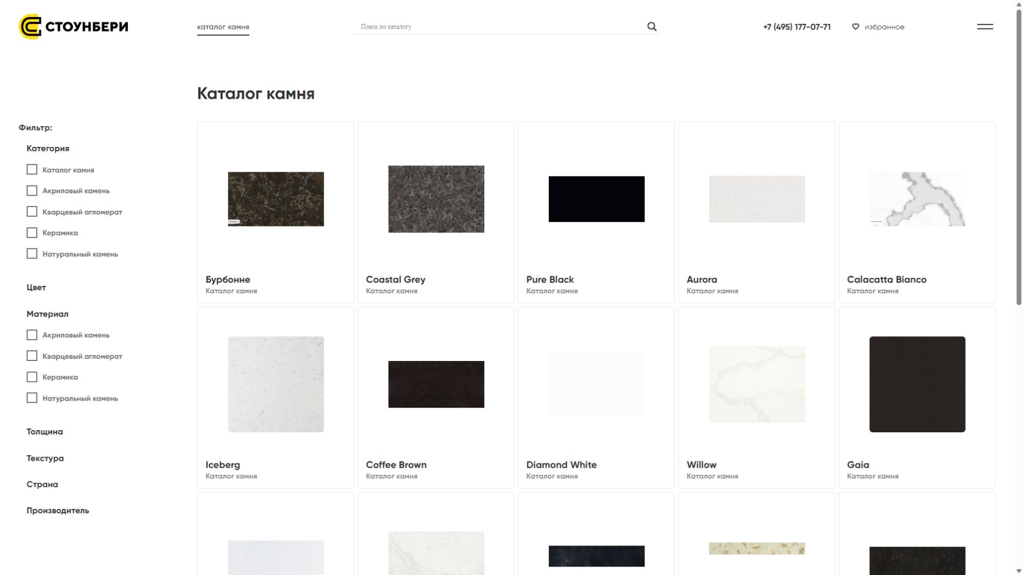Viewport: 1023px width, 575px height.
Task: Check Керамика under Категория
Action: click(x=32, y=232)
